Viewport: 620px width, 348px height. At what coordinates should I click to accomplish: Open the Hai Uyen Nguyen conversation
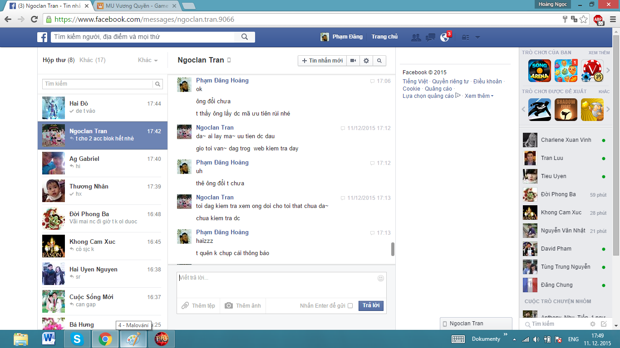pos(103,274)
